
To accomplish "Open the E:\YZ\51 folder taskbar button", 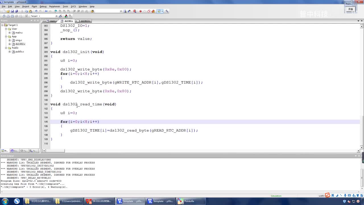I will click(38, 201).
